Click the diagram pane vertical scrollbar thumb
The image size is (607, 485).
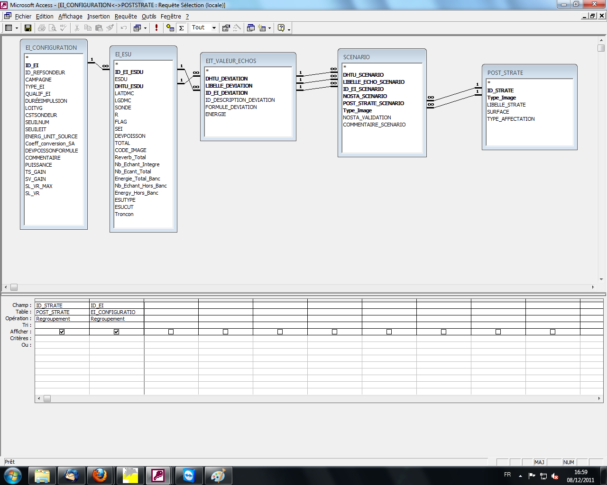click(601, 48)
